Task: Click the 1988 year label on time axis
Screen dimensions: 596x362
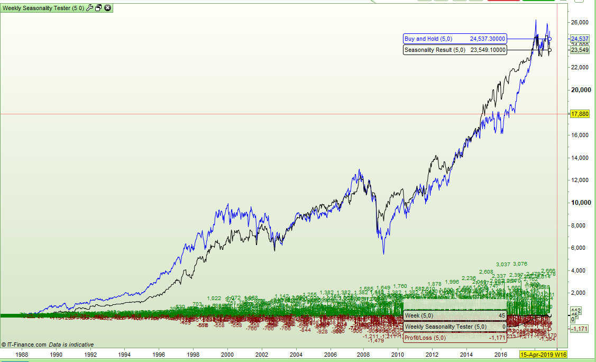Action: [x=22, y=355]
